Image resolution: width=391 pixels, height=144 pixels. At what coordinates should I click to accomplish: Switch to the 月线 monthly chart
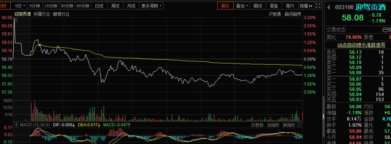[x=131, y=6]
